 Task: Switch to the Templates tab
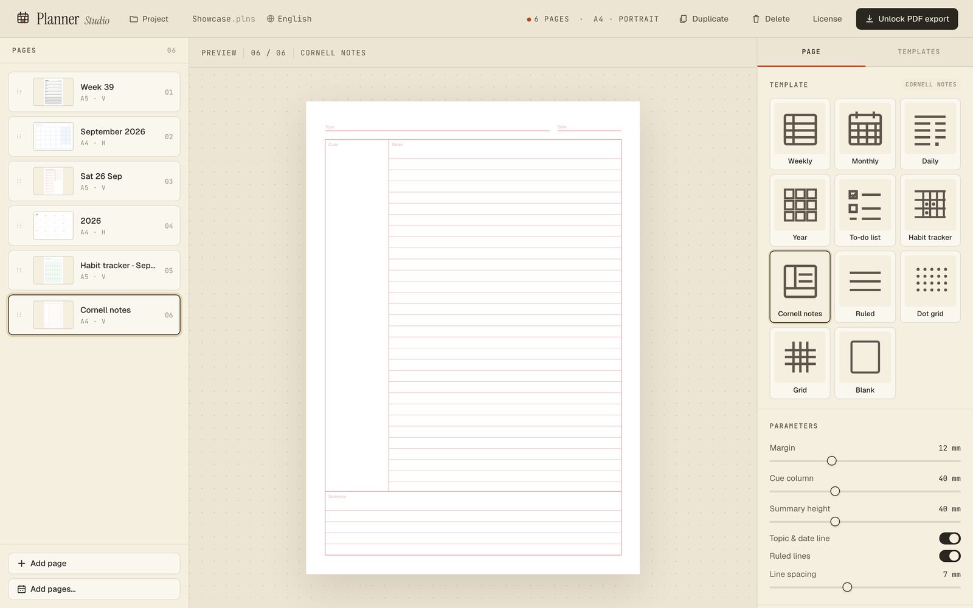pos(918,52)
